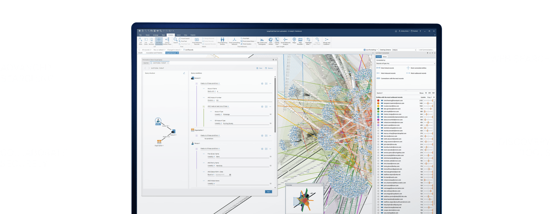Switch to the Arrange ribbon tab

pos(156,35)
